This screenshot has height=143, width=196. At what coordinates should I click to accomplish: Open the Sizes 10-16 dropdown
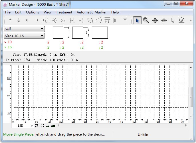pyautogui.click(x=24, y=36)
